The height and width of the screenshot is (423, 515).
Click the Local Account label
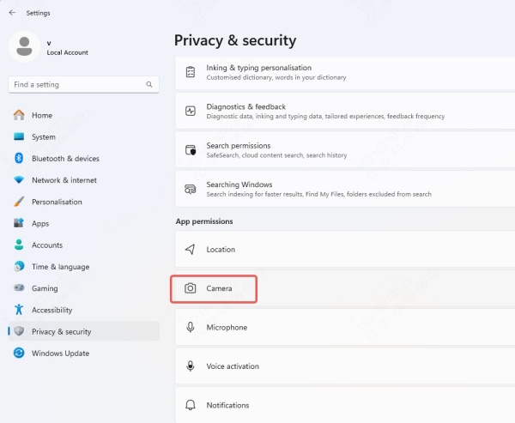click(x=67, y=52)
